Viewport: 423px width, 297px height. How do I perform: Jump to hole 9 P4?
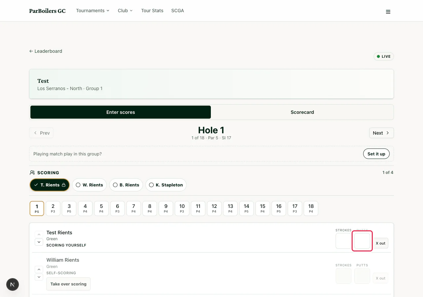click(166, 209)
